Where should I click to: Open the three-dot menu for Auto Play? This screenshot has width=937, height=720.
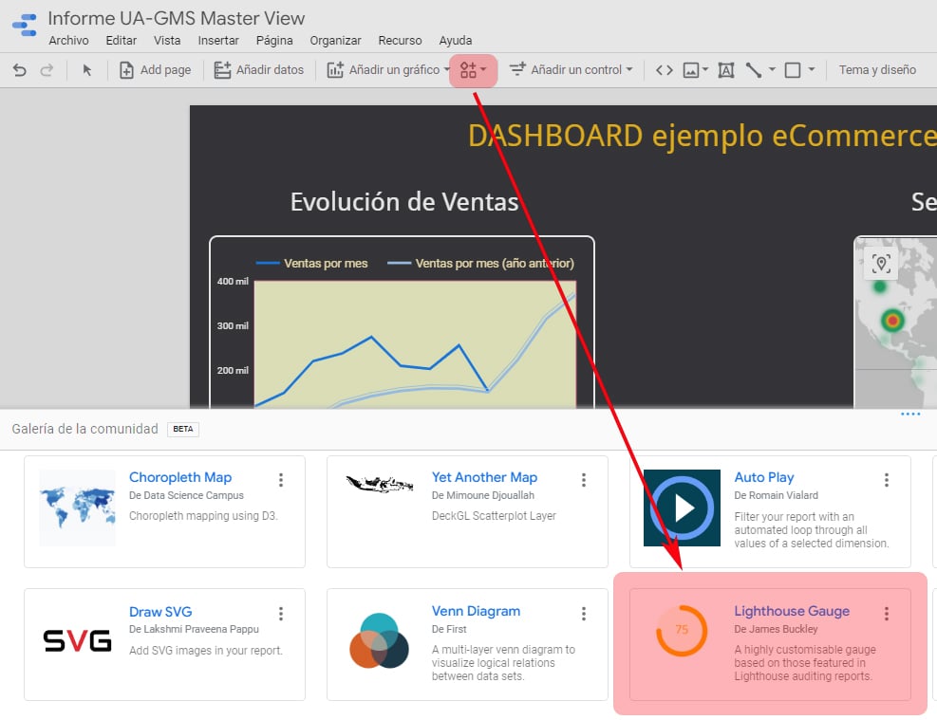tap(887, 479)
